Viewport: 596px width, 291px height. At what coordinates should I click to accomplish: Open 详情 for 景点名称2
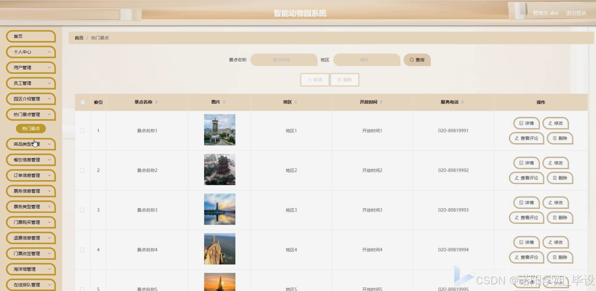point(527,163)
